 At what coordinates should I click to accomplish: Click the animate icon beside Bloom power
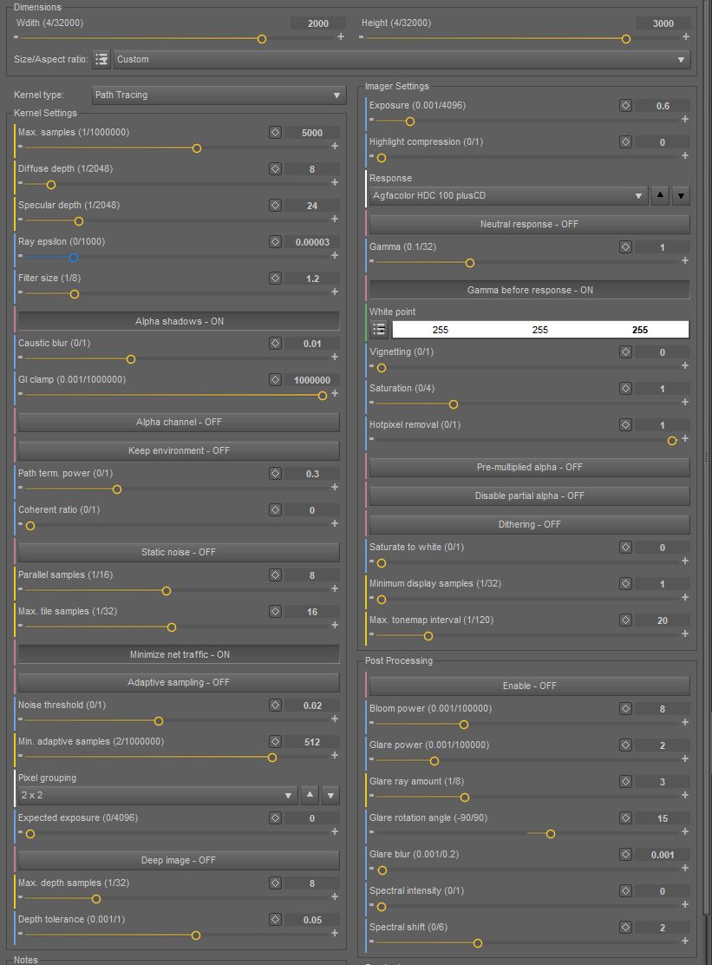click(x=625, y=709)
